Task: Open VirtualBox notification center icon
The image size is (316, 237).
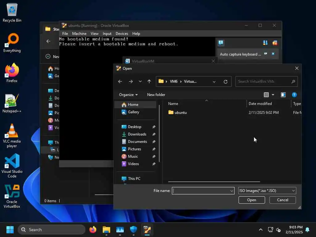Action: [221, 43]
